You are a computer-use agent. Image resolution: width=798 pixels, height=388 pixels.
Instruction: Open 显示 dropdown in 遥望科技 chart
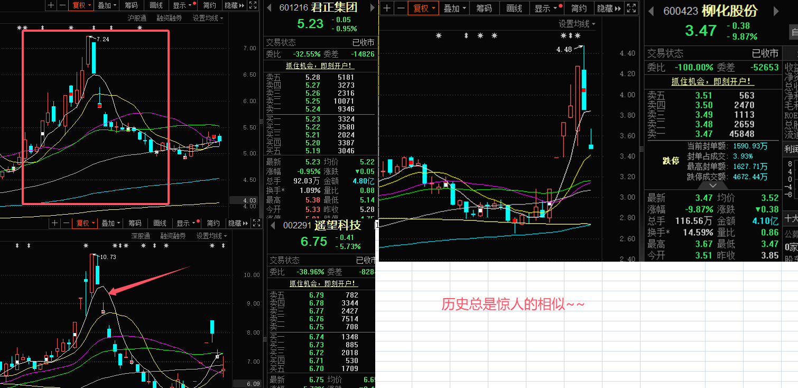pyautogui.click(x=186, y=223)
